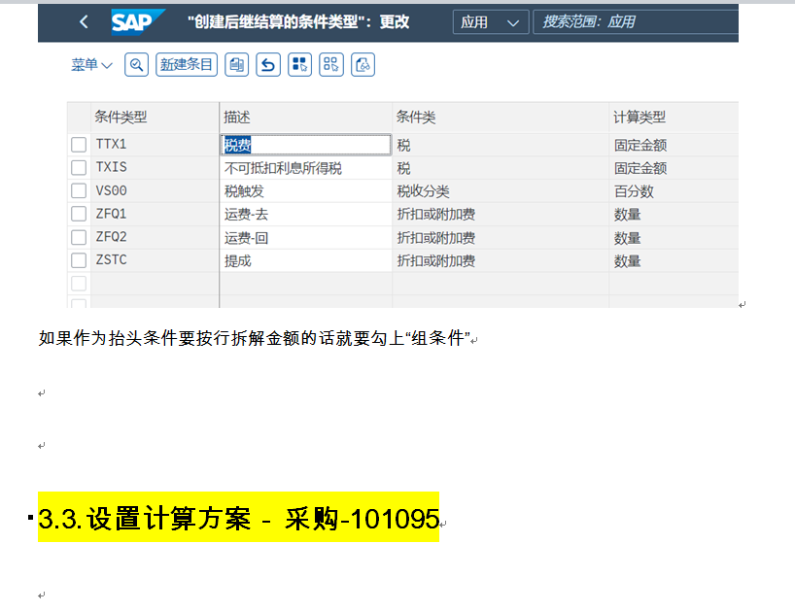The image size is (795, 612).
Task: Sort by the 计算类型 column header
Action: tap(639, 117)
